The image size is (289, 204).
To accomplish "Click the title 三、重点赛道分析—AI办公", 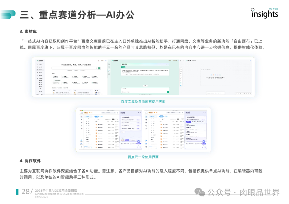I will (77, 15).
